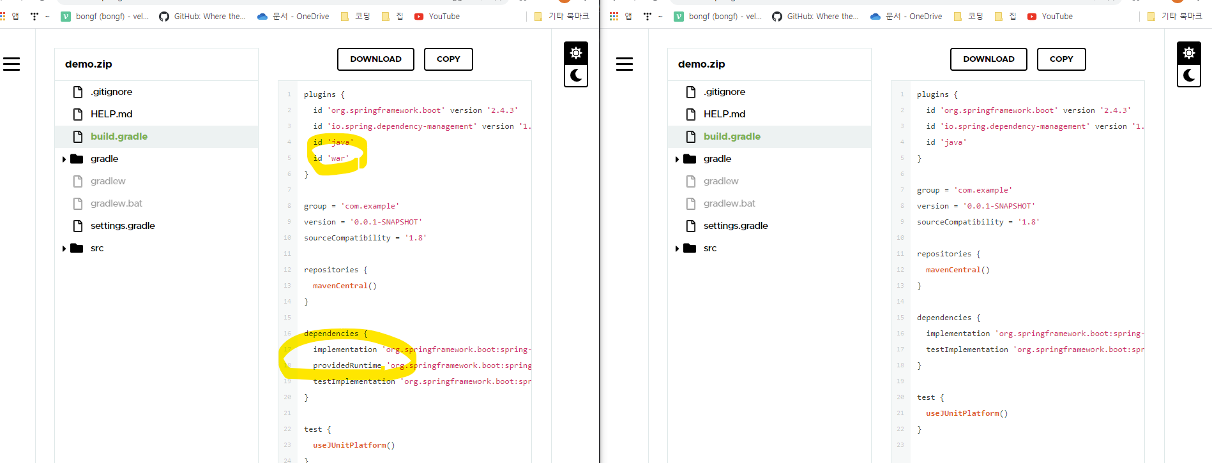Open the 기타 북마크 folder in left window

(561, 17)
